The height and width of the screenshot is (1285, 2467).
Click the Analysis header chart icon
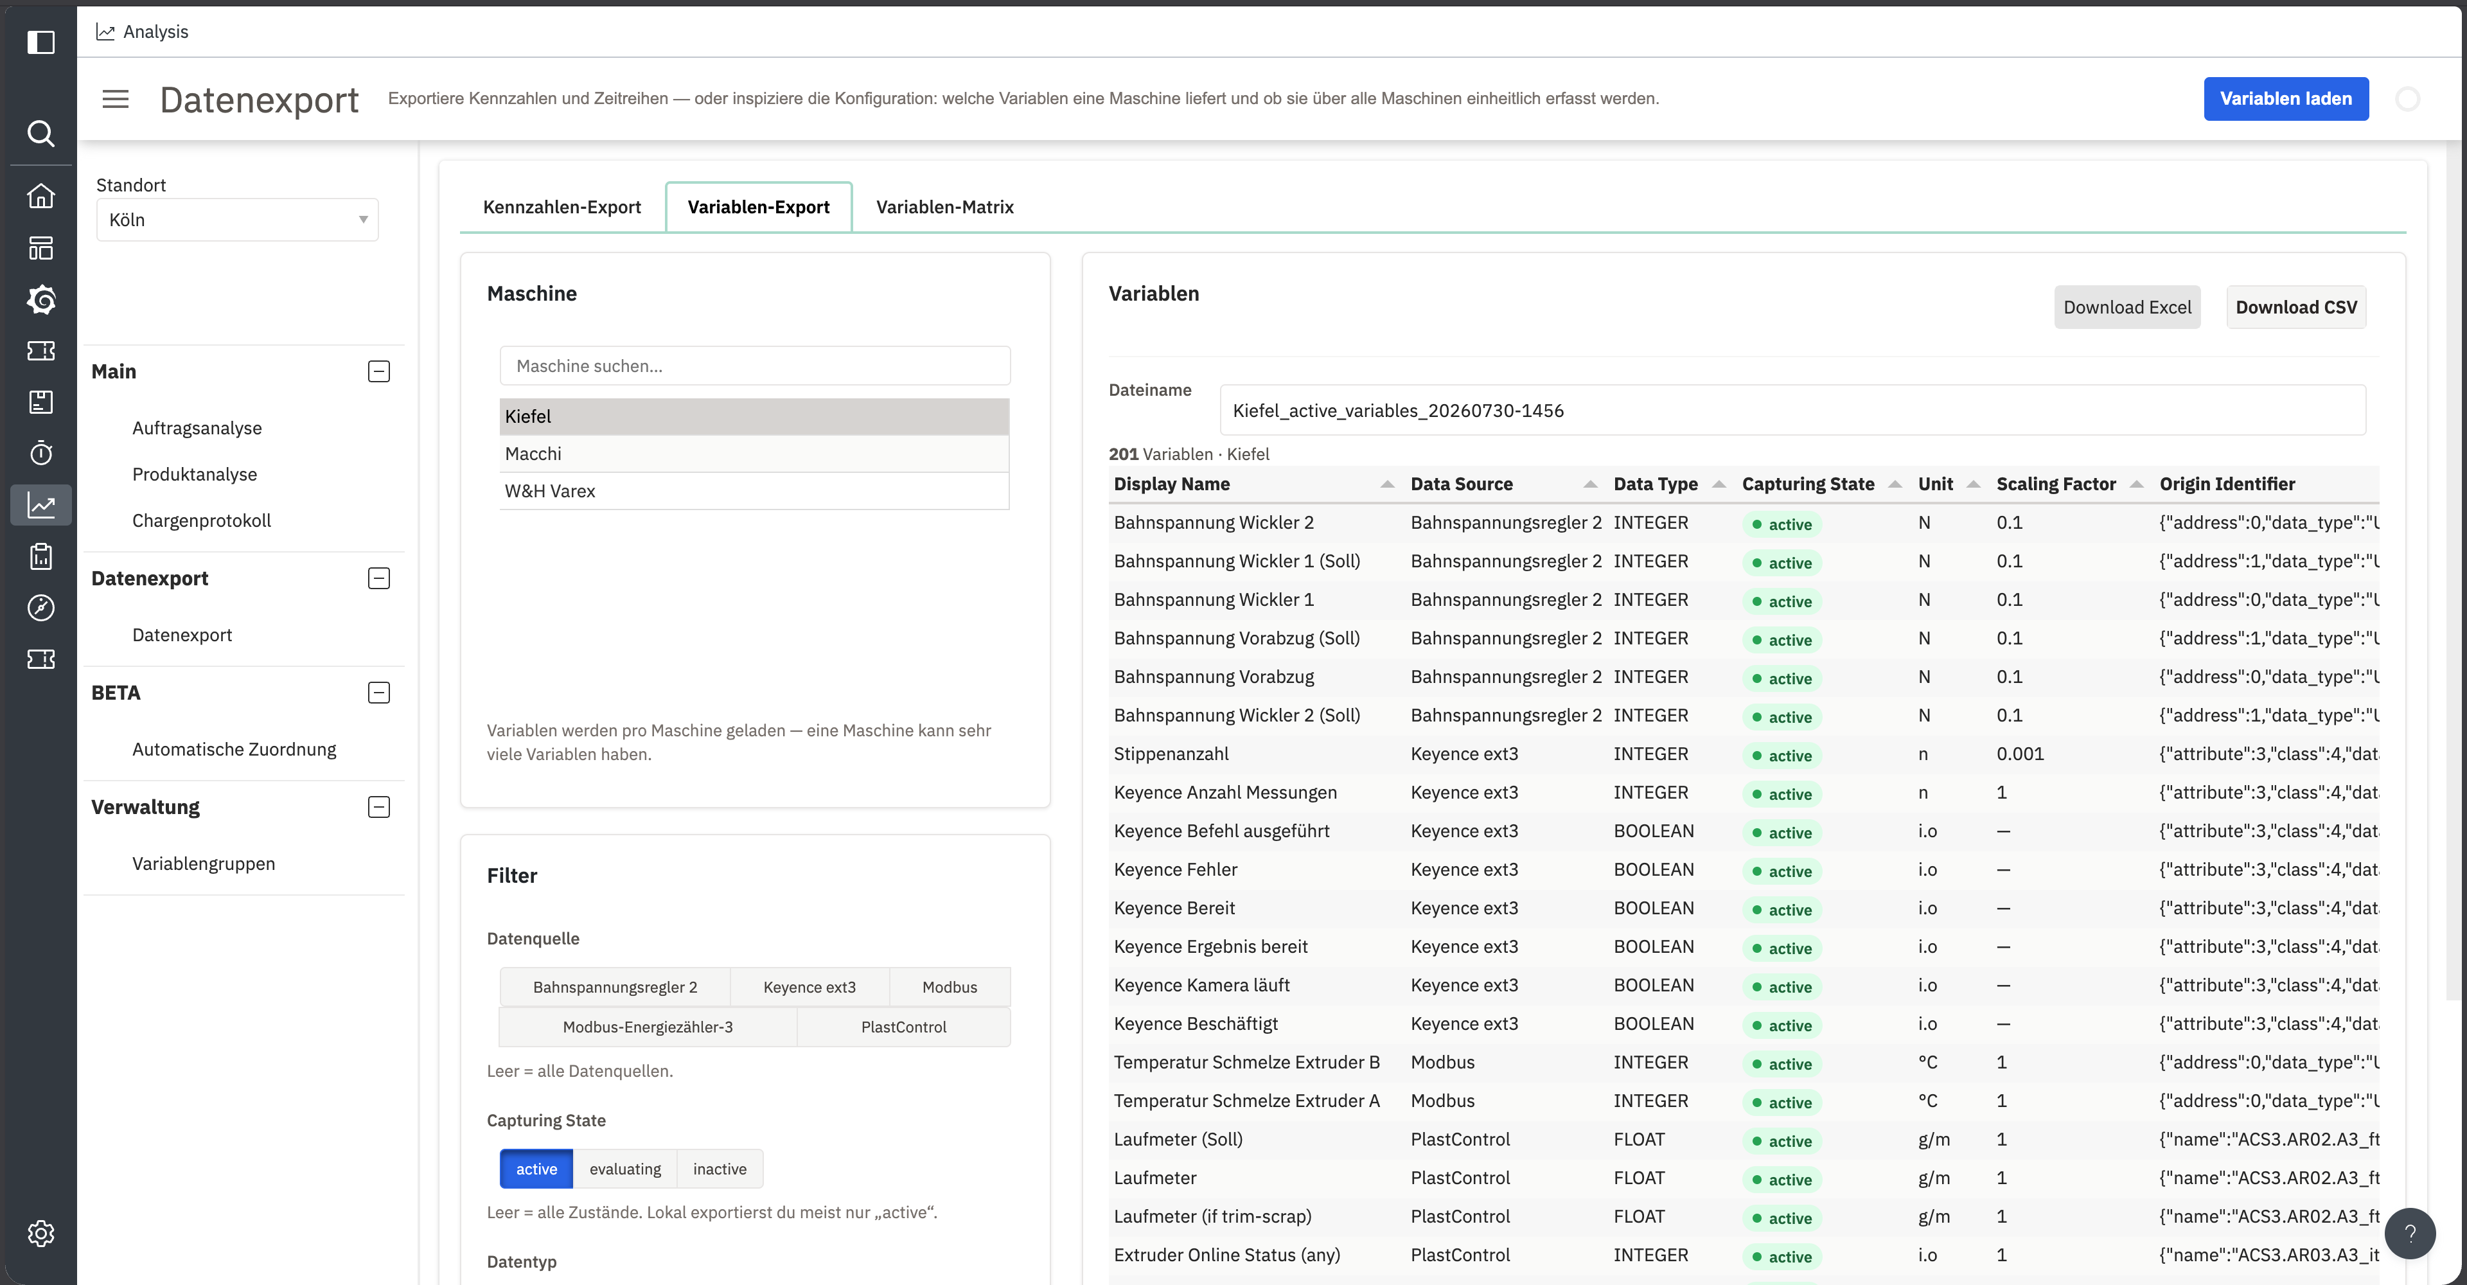pos(105,31)
